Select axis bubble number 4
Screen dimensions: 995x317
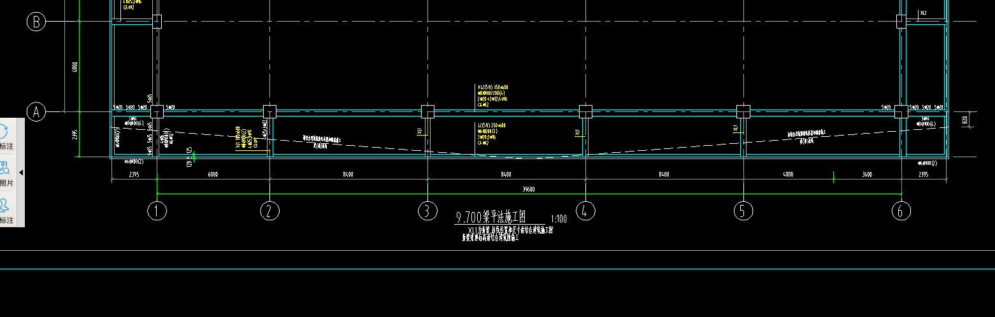(585, 211)
